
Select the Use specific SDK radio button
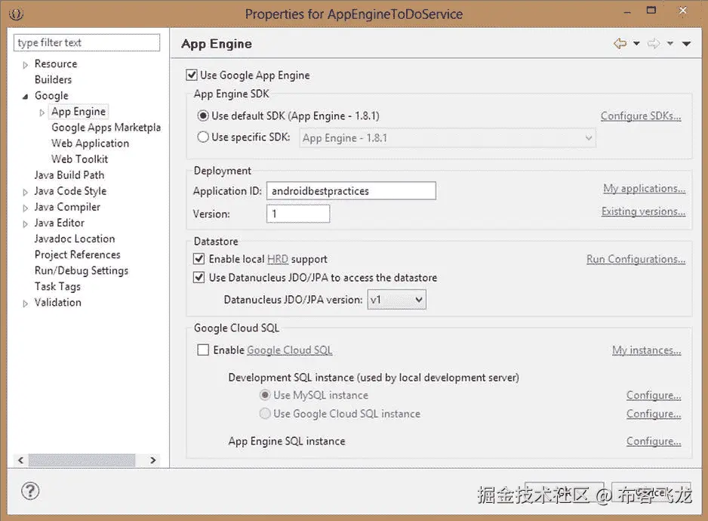click(x=202, y=137)
